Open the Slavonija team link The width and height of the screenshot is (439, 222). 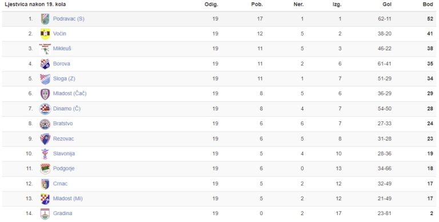pyautogui.click(x=64, y=153)
